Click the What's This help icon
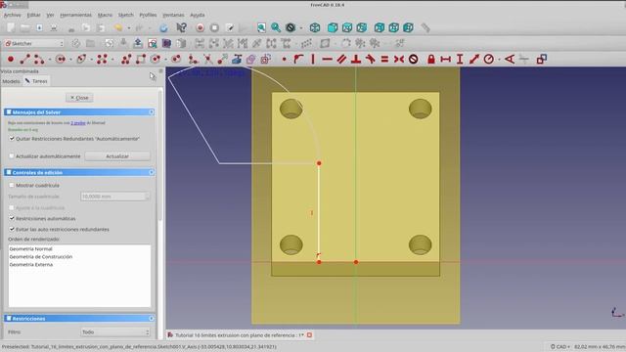 click(x=181, y=27)
